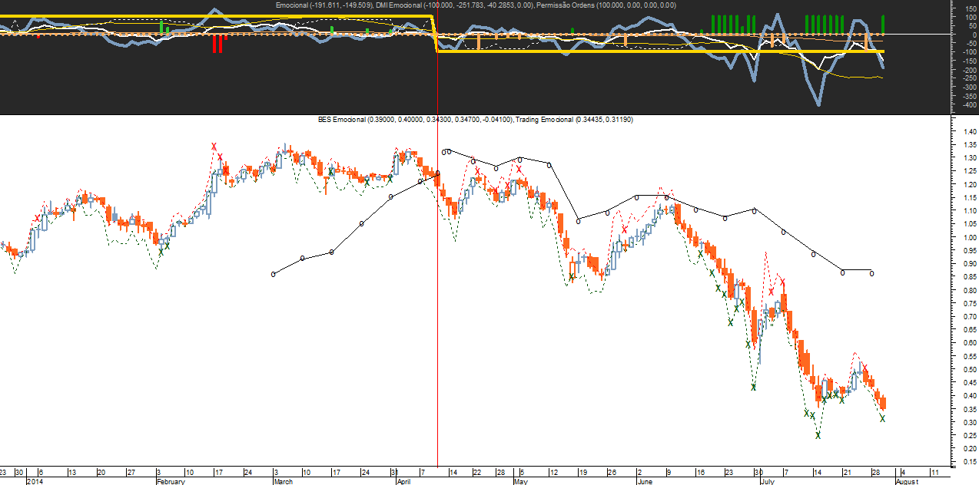Click the 26 date label in May
This screenshot has height=485, width=979.
click(613, 472)
